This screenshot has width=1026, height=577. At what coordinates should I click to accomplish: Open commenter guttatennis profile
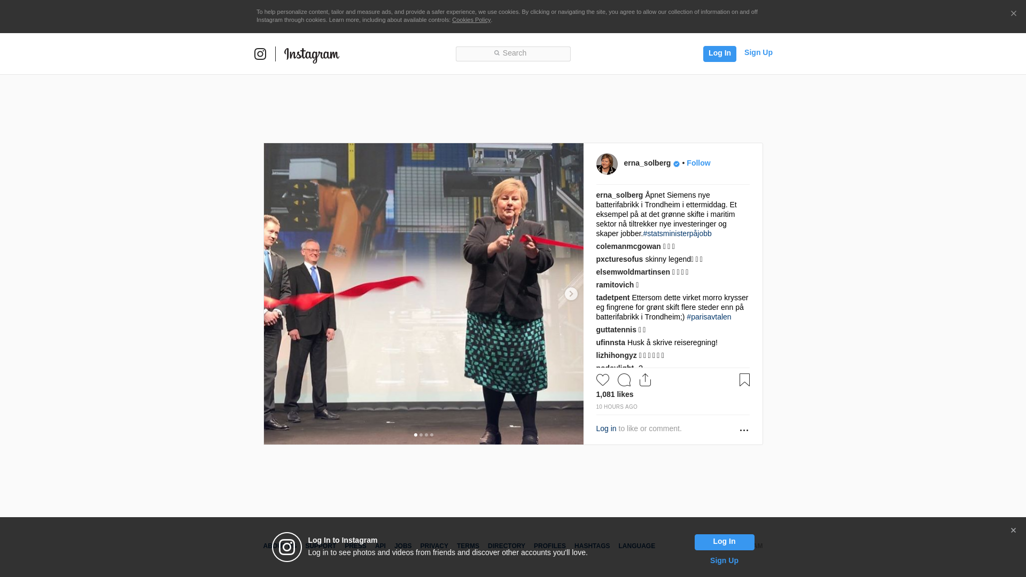616,330
